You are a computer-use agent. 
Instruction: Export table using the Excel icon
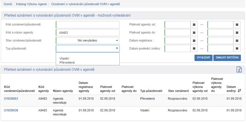pyautogui.click(x=239, y=70)
